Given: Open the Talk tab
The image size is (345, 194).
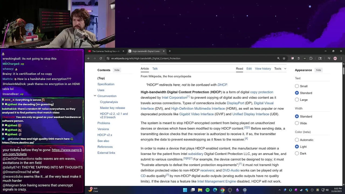Looking at the screenshot, I should [x=155, y=69].
